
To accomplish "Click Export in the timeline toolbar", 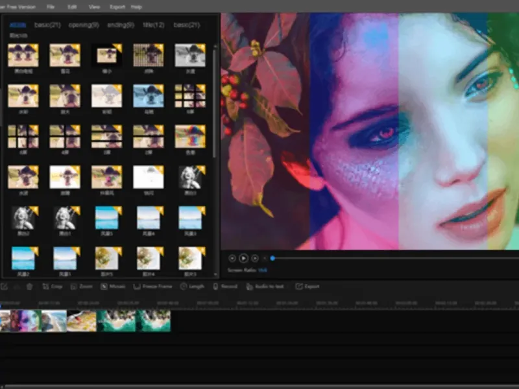I will [308, 286].
